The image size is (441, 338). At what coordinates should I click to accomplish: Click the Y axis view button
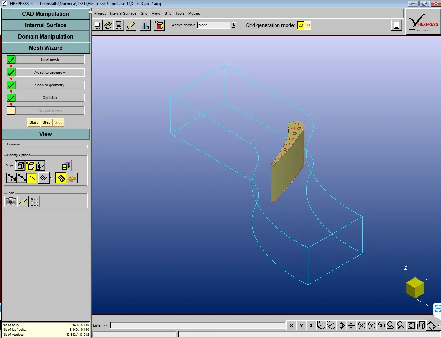(301, 325)
